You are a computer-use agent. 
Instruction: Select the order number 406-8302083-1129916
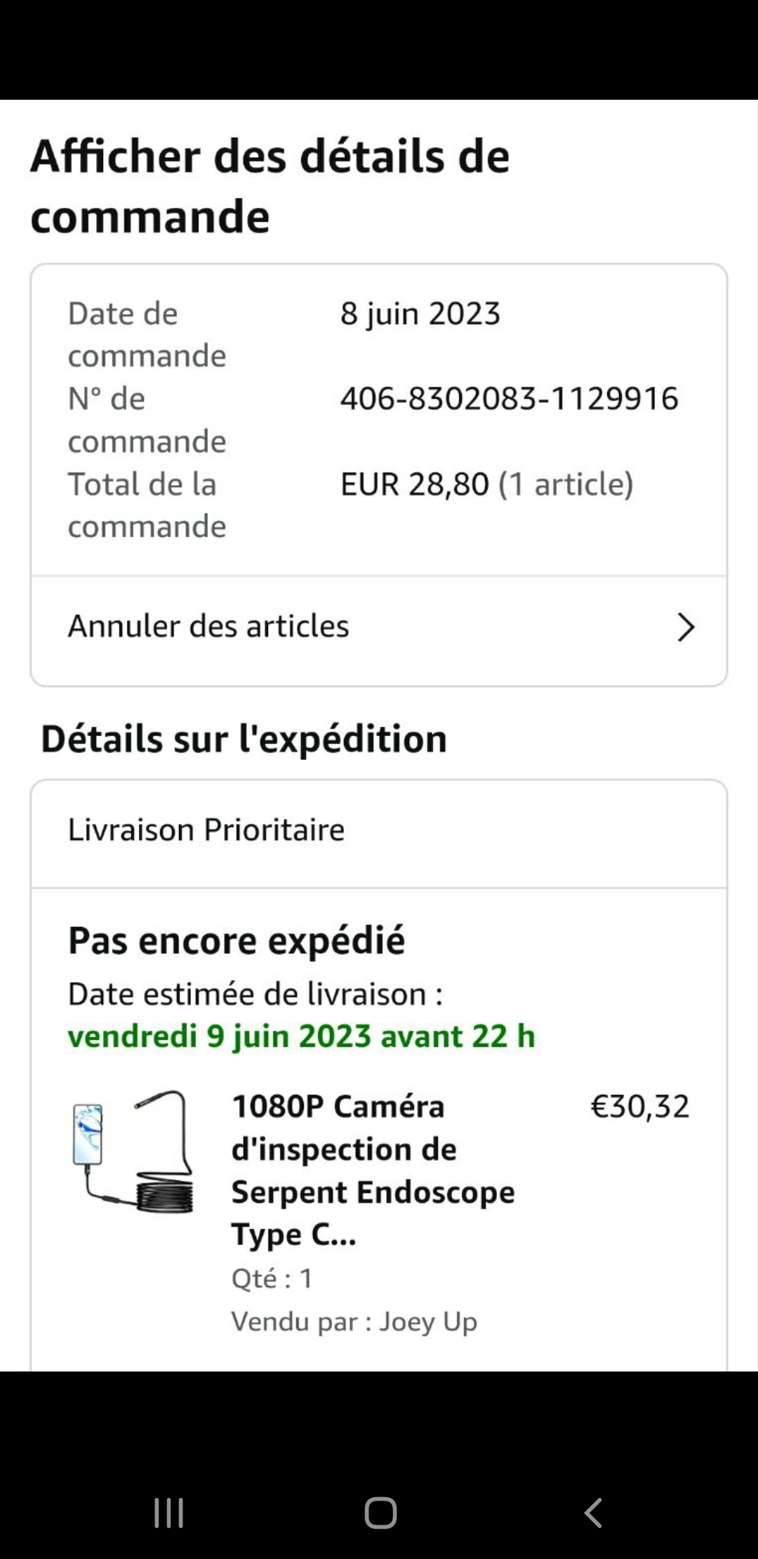[x=509, y=399]
